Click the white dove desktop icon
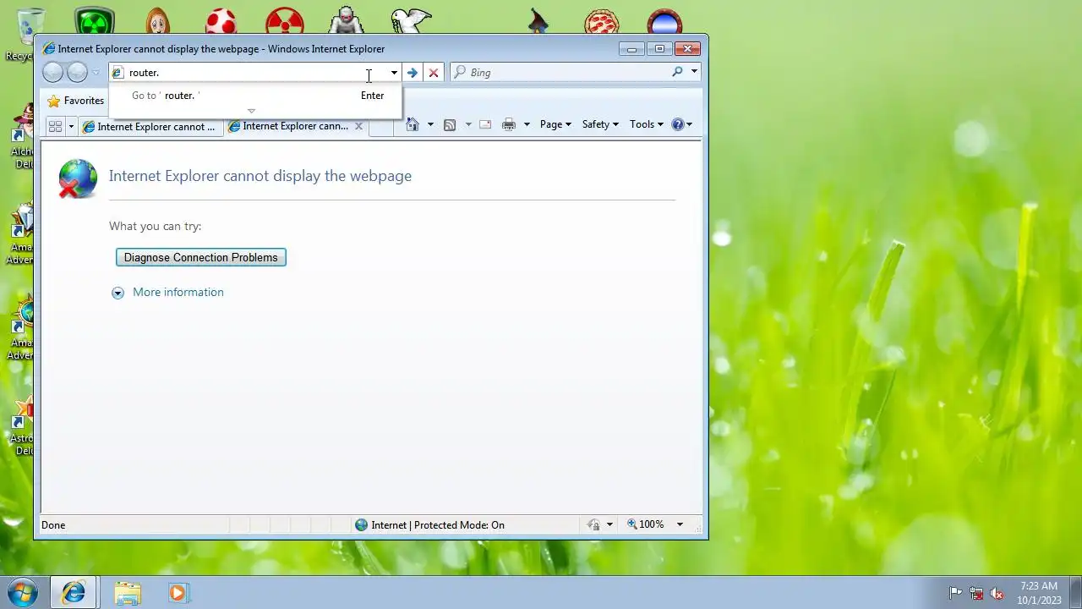This screenshot has width=1082, height=609. 412,20
